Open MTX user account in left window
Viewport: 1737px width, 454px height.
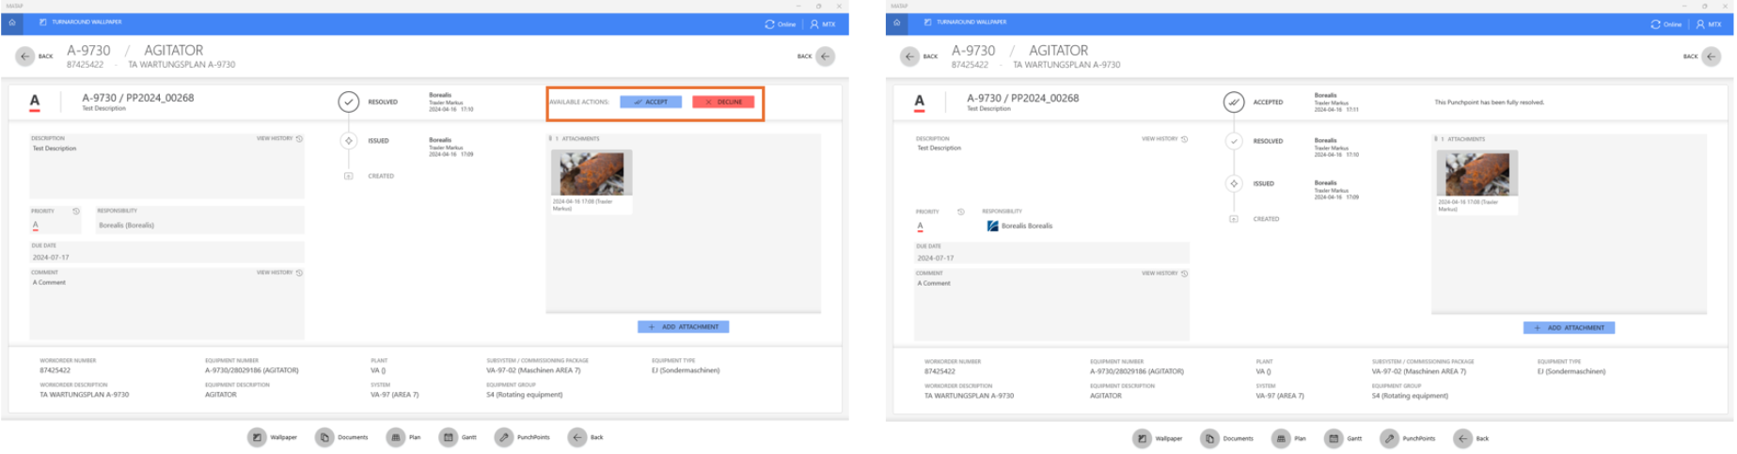coord(822,24)
